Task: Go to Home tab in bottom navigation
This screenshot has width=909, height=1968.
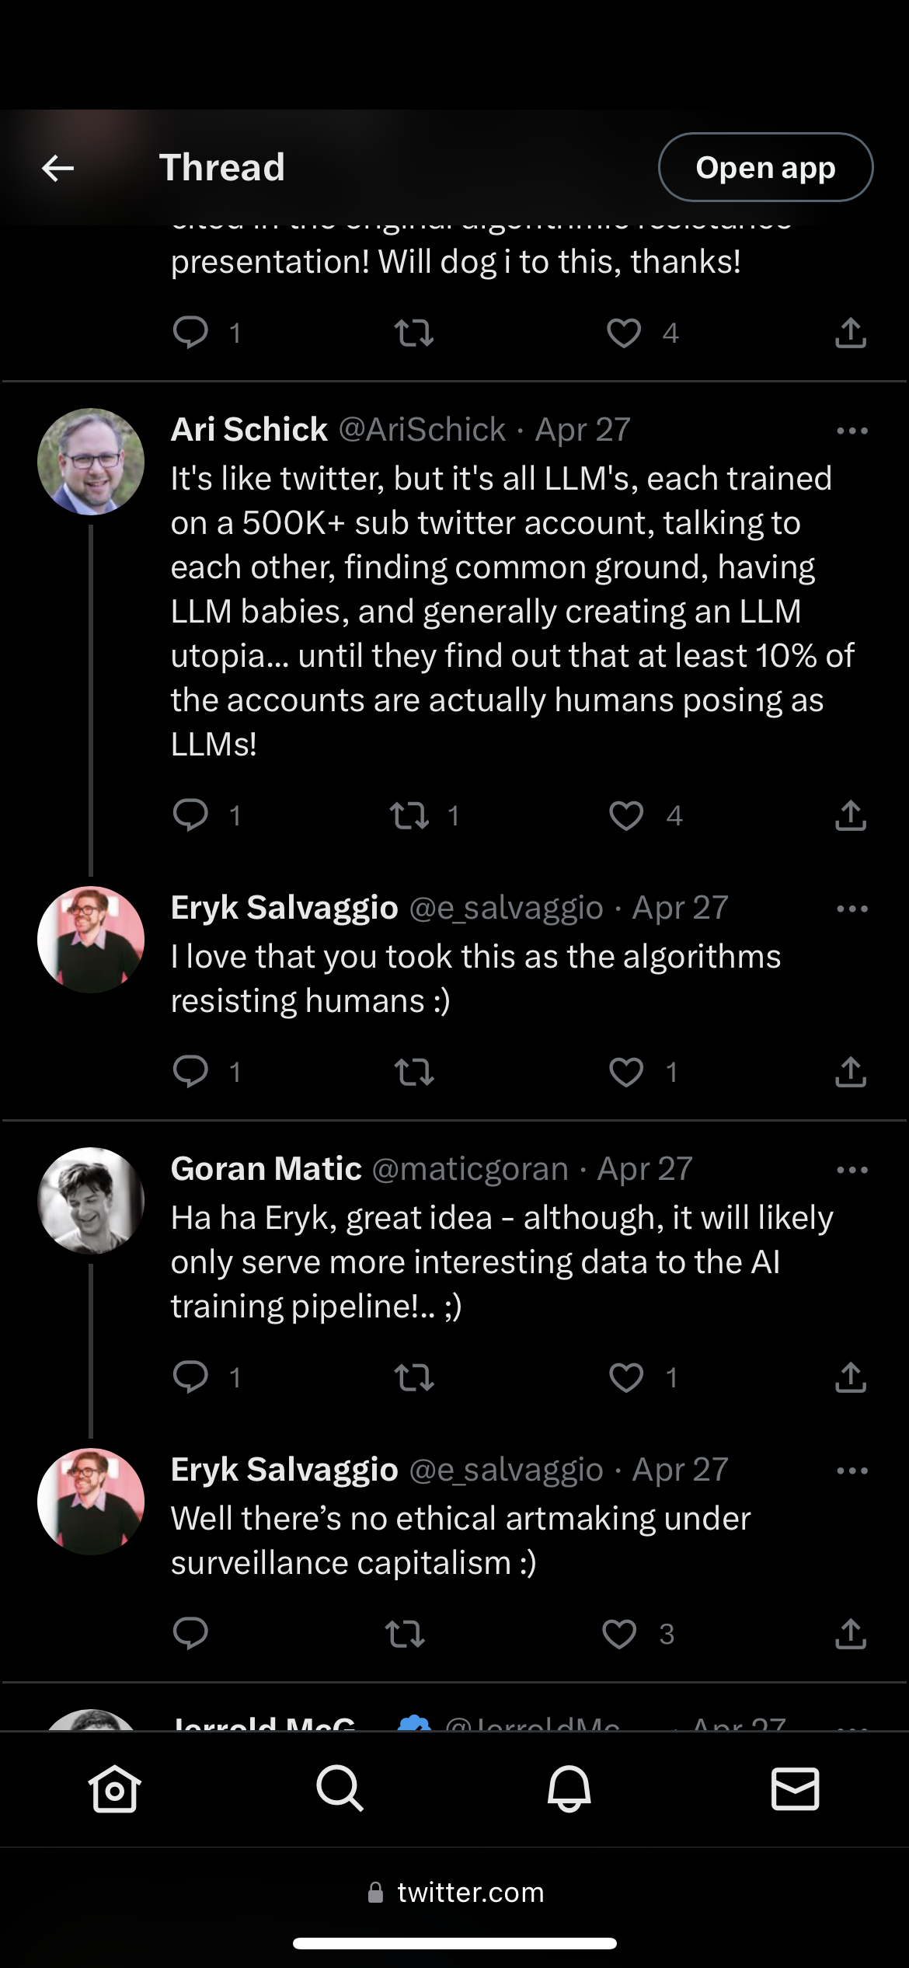Action: tap(114, 1788)
